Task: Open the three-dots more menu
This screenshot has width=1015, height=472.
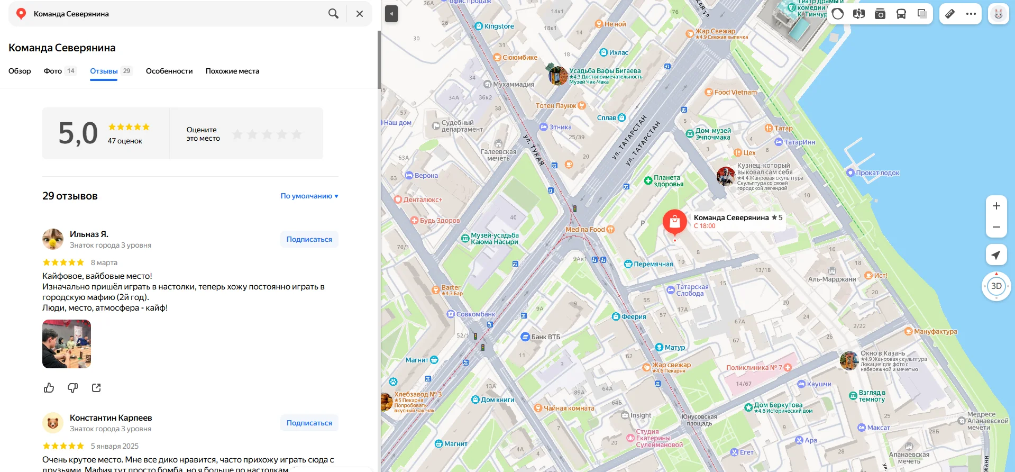Action: tap(971, 14)
